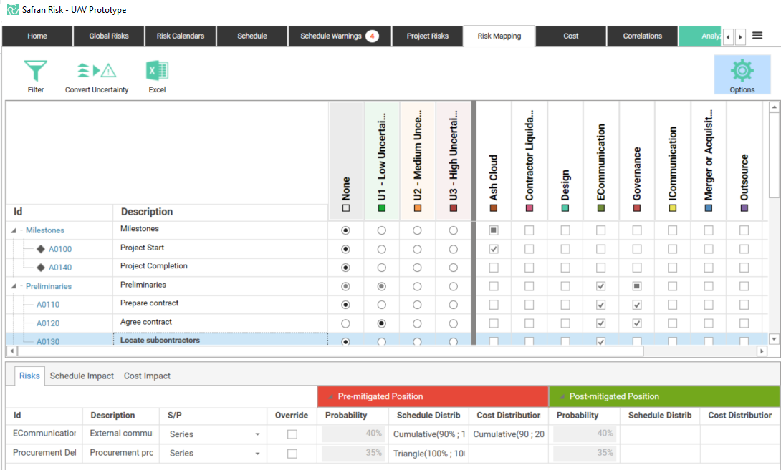Export using the Excel icon
The width and height of the screenshot is (781, 470).
(x=157, y=71)
